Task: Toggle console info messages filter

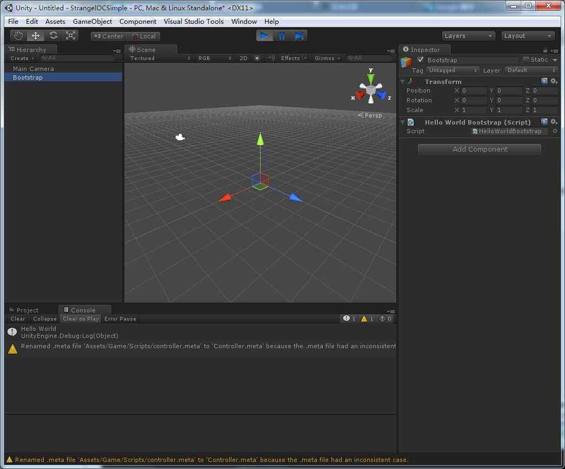Action: pos(349,318)
